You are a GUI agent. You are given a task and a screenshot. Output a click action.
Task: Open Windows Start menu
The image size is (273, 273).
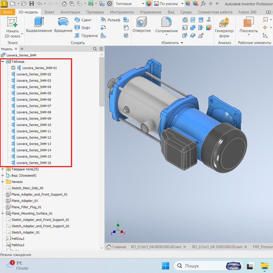pos(166,266)
